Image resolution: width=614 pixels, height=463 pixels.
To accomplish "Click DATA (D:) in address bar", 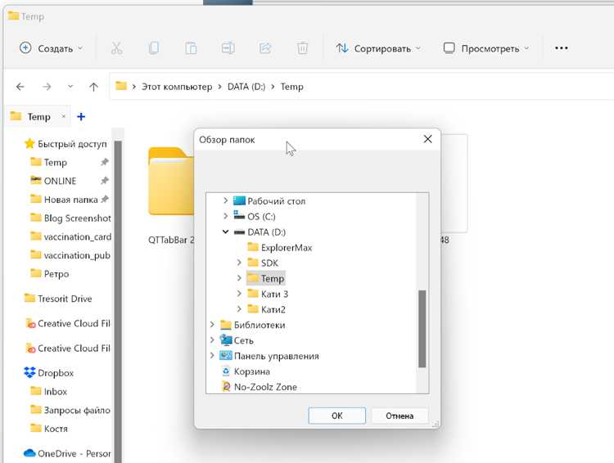I will [246, 87].
